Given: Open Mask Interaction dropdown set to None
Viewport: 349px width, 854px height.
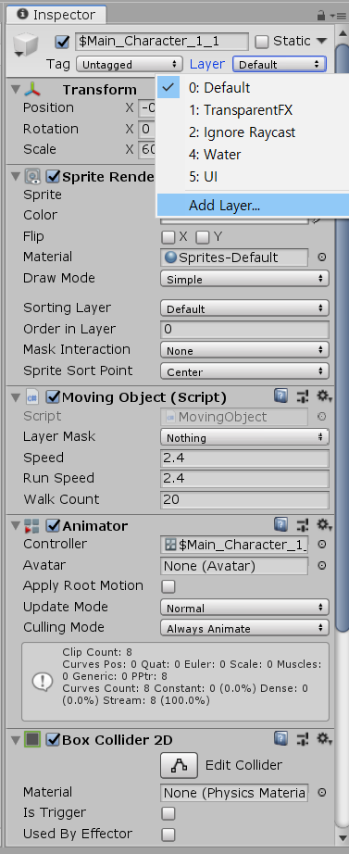Looking at the screenshot, I should coord(244,350).
